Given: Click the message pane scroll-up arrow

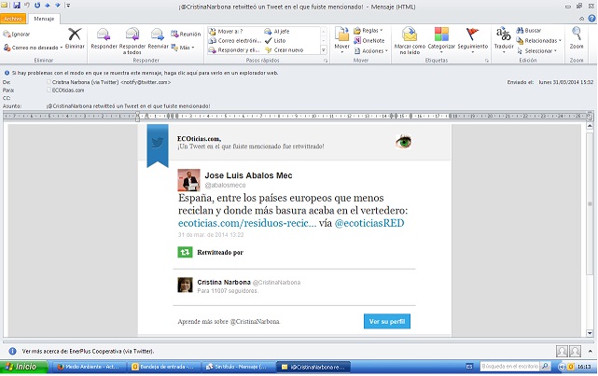Looking at the screenshot, I should (590, 126).
